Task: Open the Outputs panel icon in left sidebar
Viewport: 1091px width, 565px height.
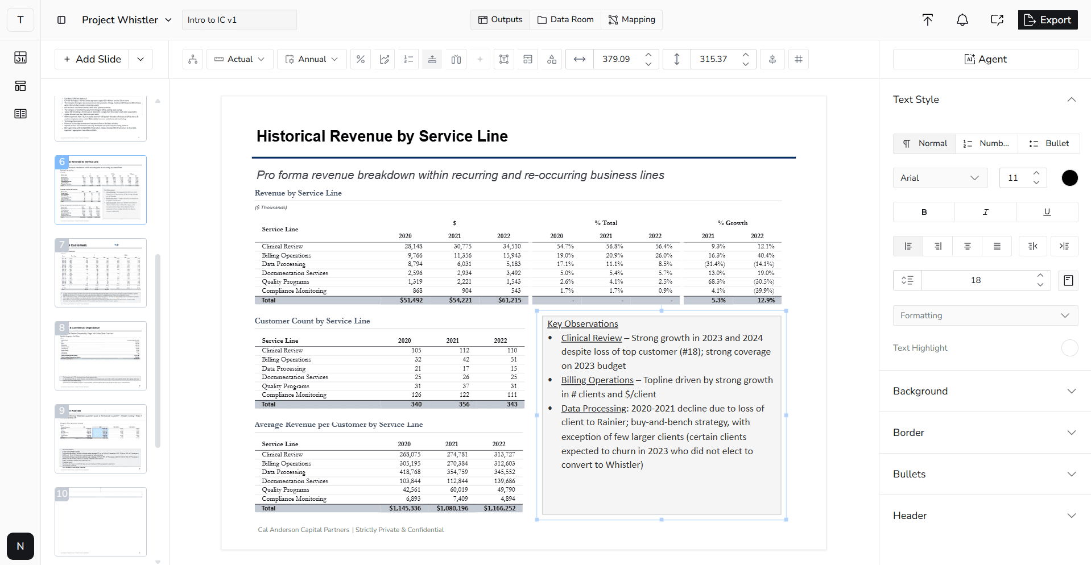Action: click(x=20, y=57)
